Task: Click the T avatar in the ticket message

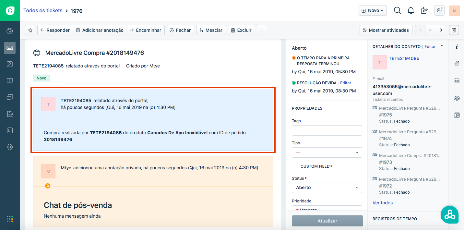Action: (48, 104)
